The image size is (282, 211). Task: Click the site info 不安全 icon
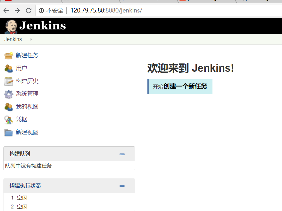pyautogui.click(x=41, y=11)
